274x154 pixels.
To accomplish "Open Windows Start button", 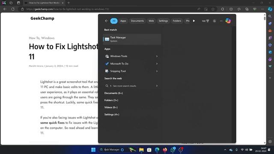I will point(93,150).
